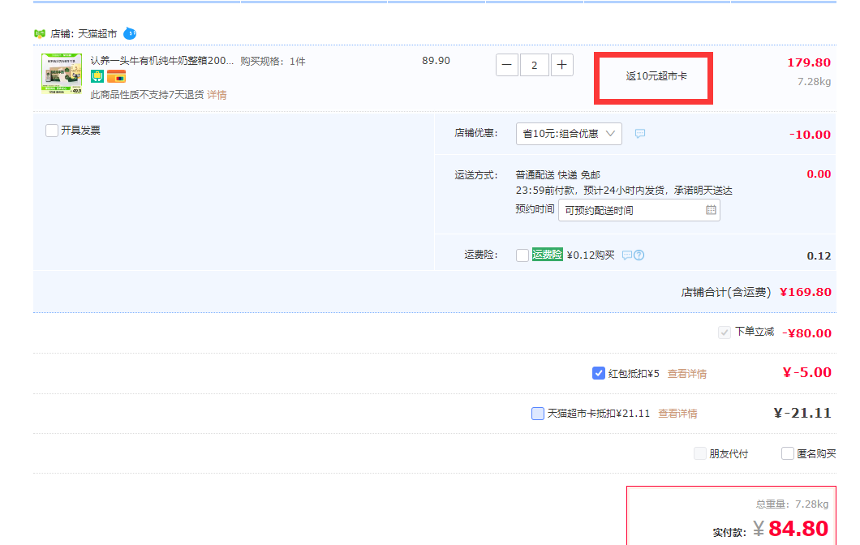The image size is (860, 545).
Task: Click the 普通配送 快递 免邮 shipping text
Action: (558, 175)
